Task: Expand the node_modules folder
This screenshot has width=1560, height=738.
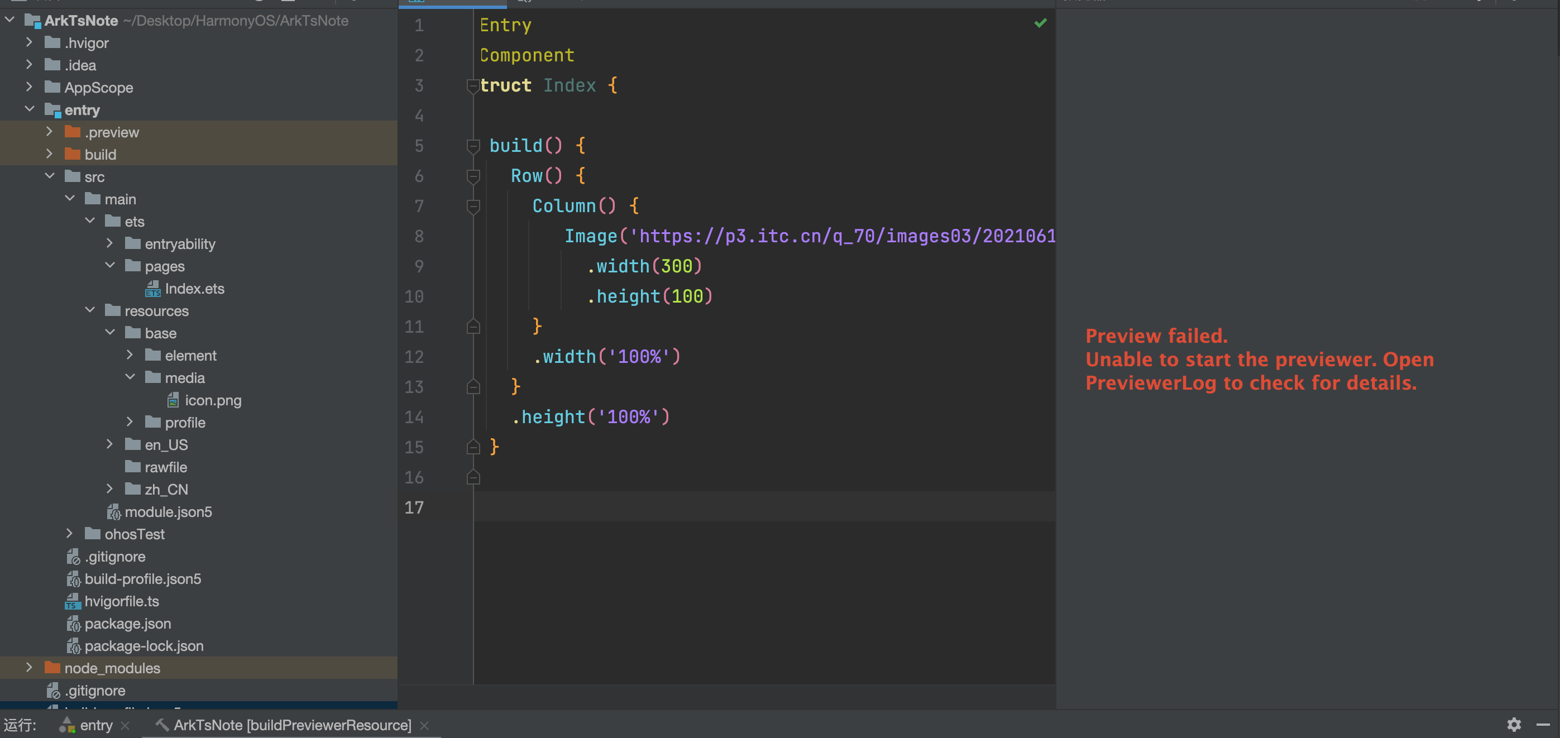Action: tap(28, 668)
